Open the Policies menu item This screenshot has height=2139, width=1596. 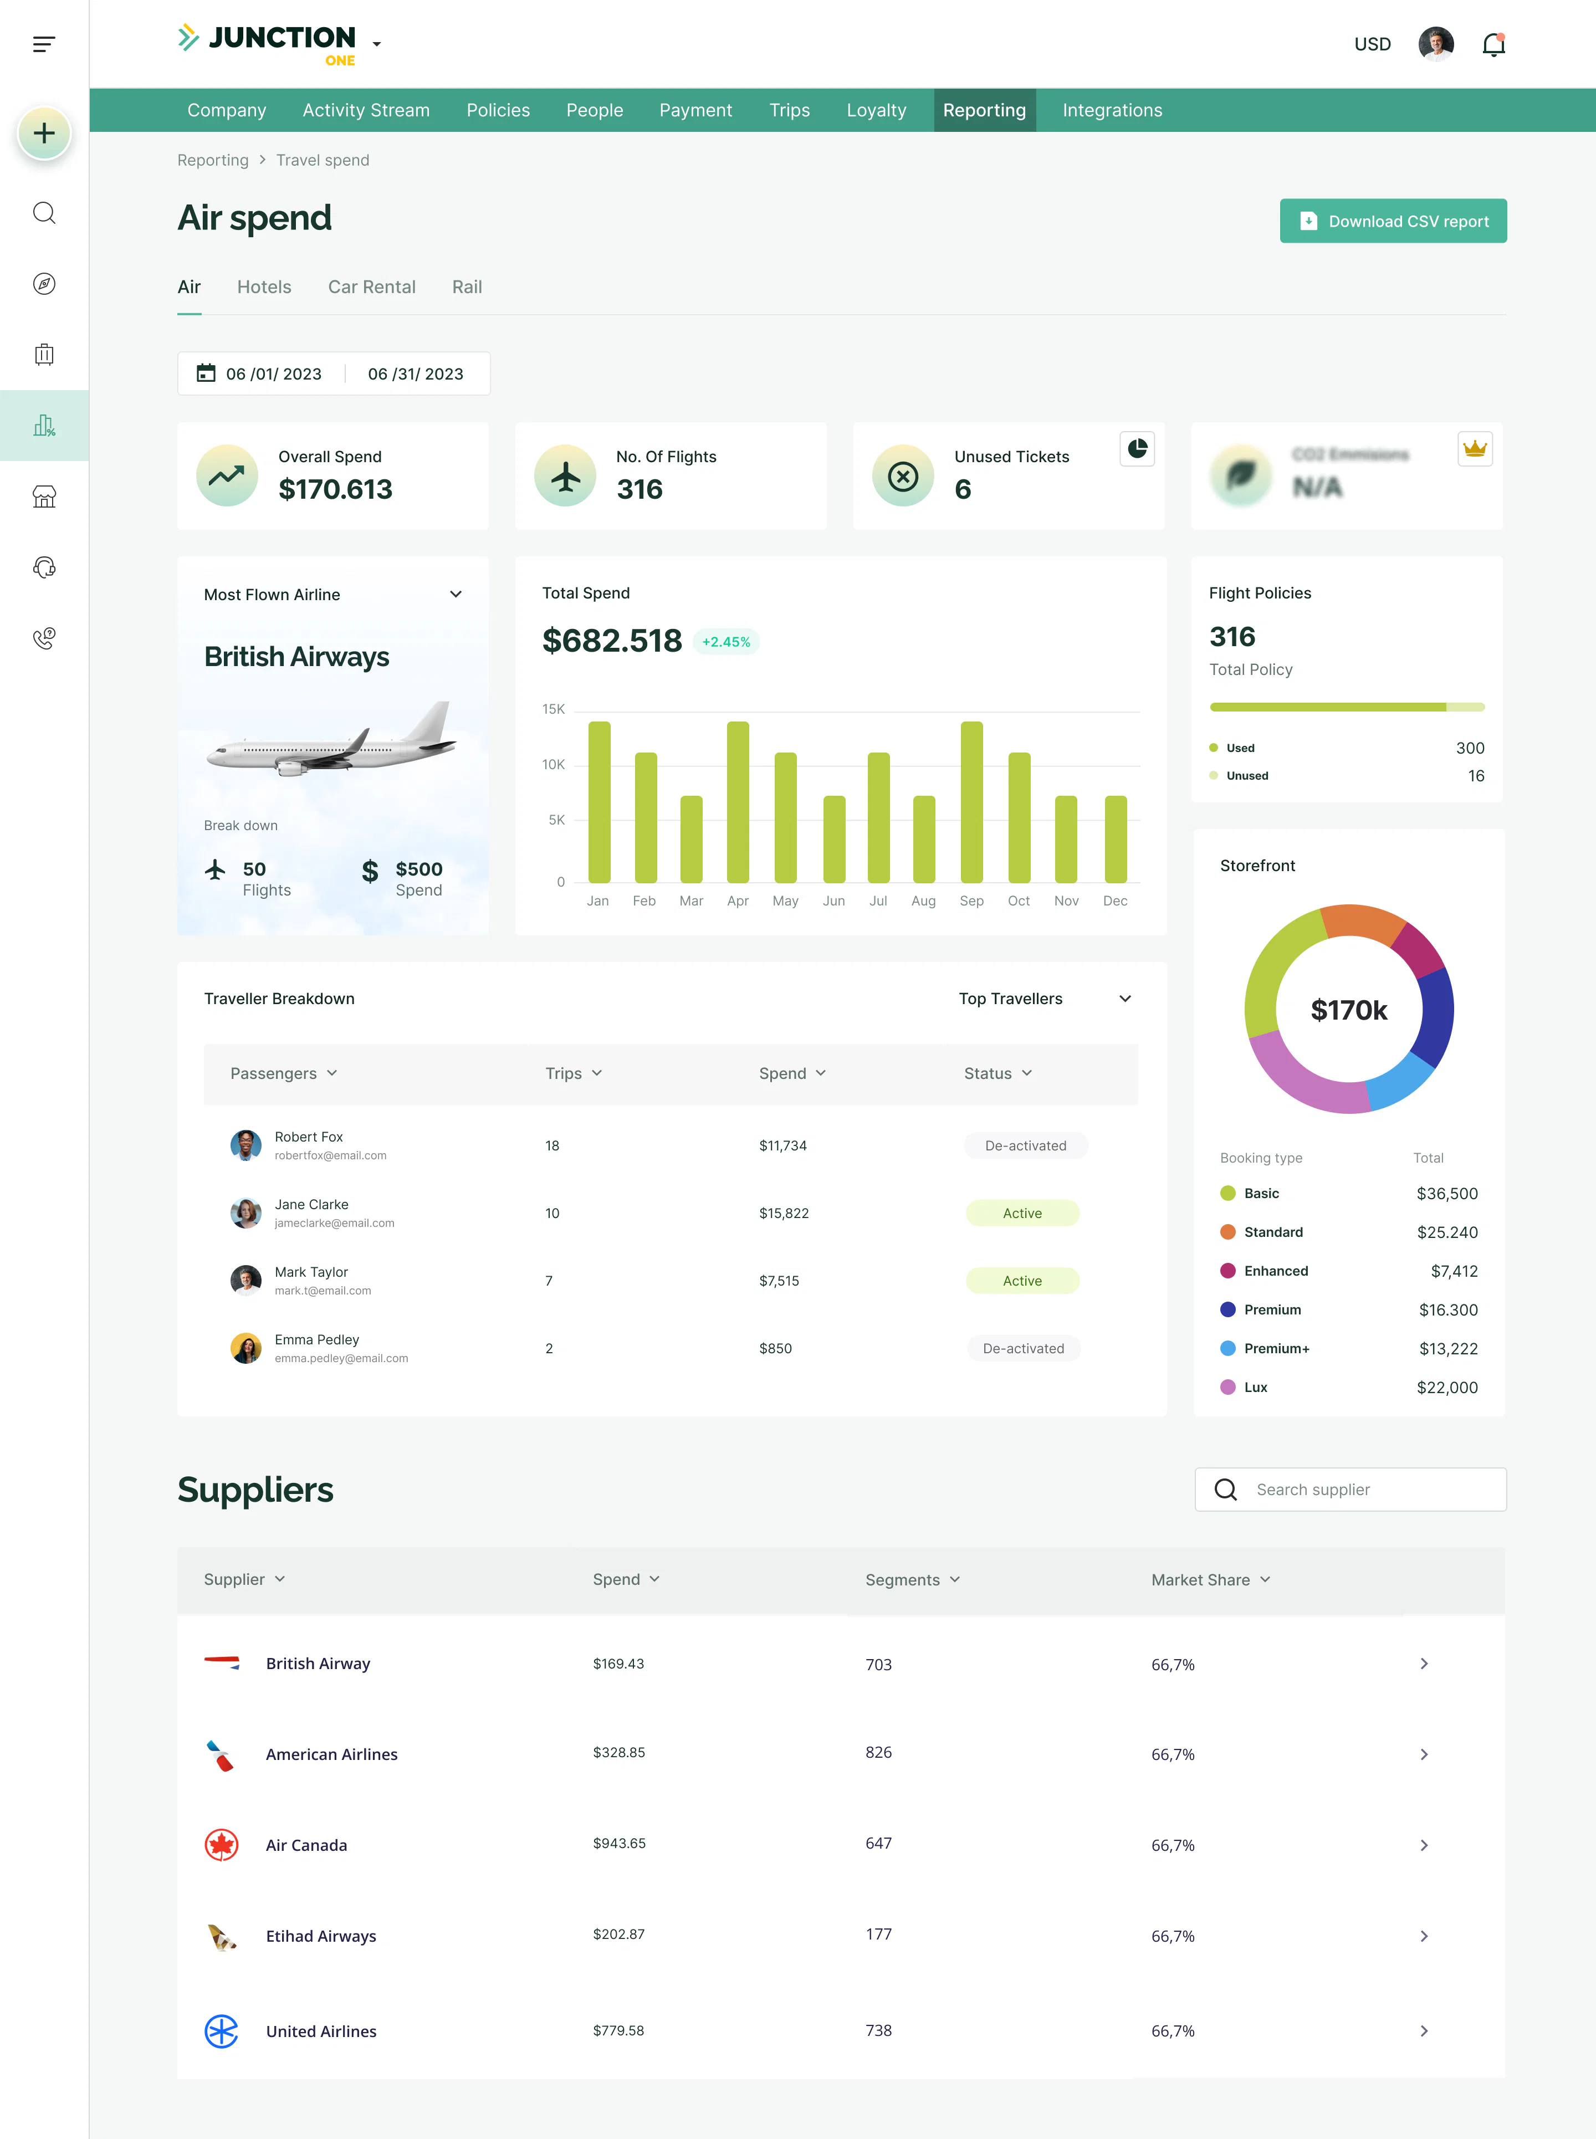[498, 110]
